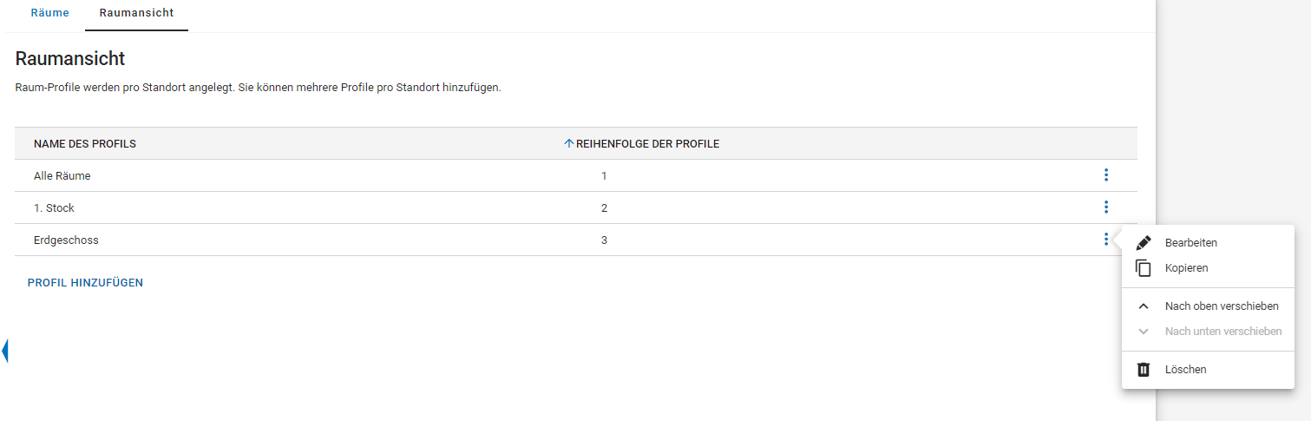The height and width of the screenshot is (421, 1311).
Task: Choose Kopieren in the context menu
Action: (1186, 268)
